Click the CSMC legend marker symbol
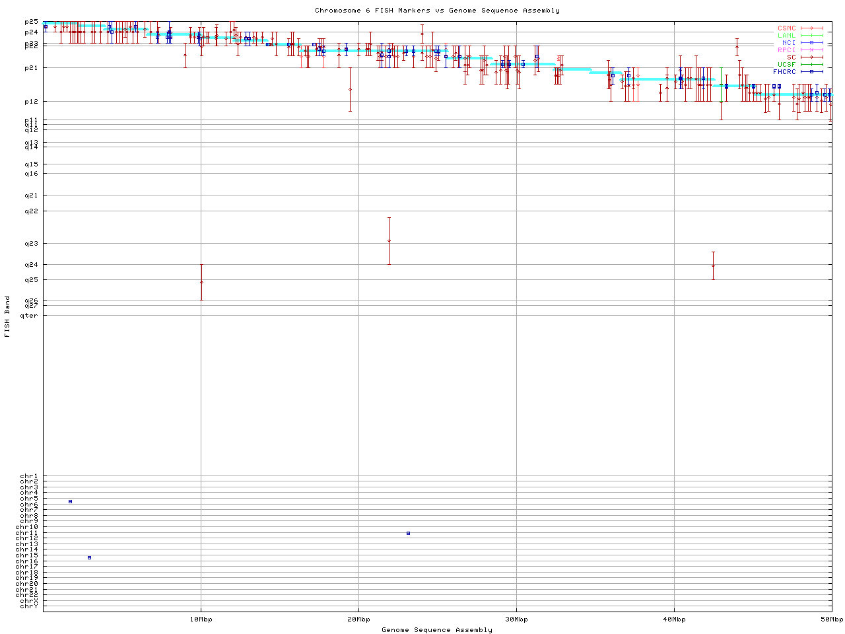The height and width of the screenshot is (634, 845). (x=812, y=28)
